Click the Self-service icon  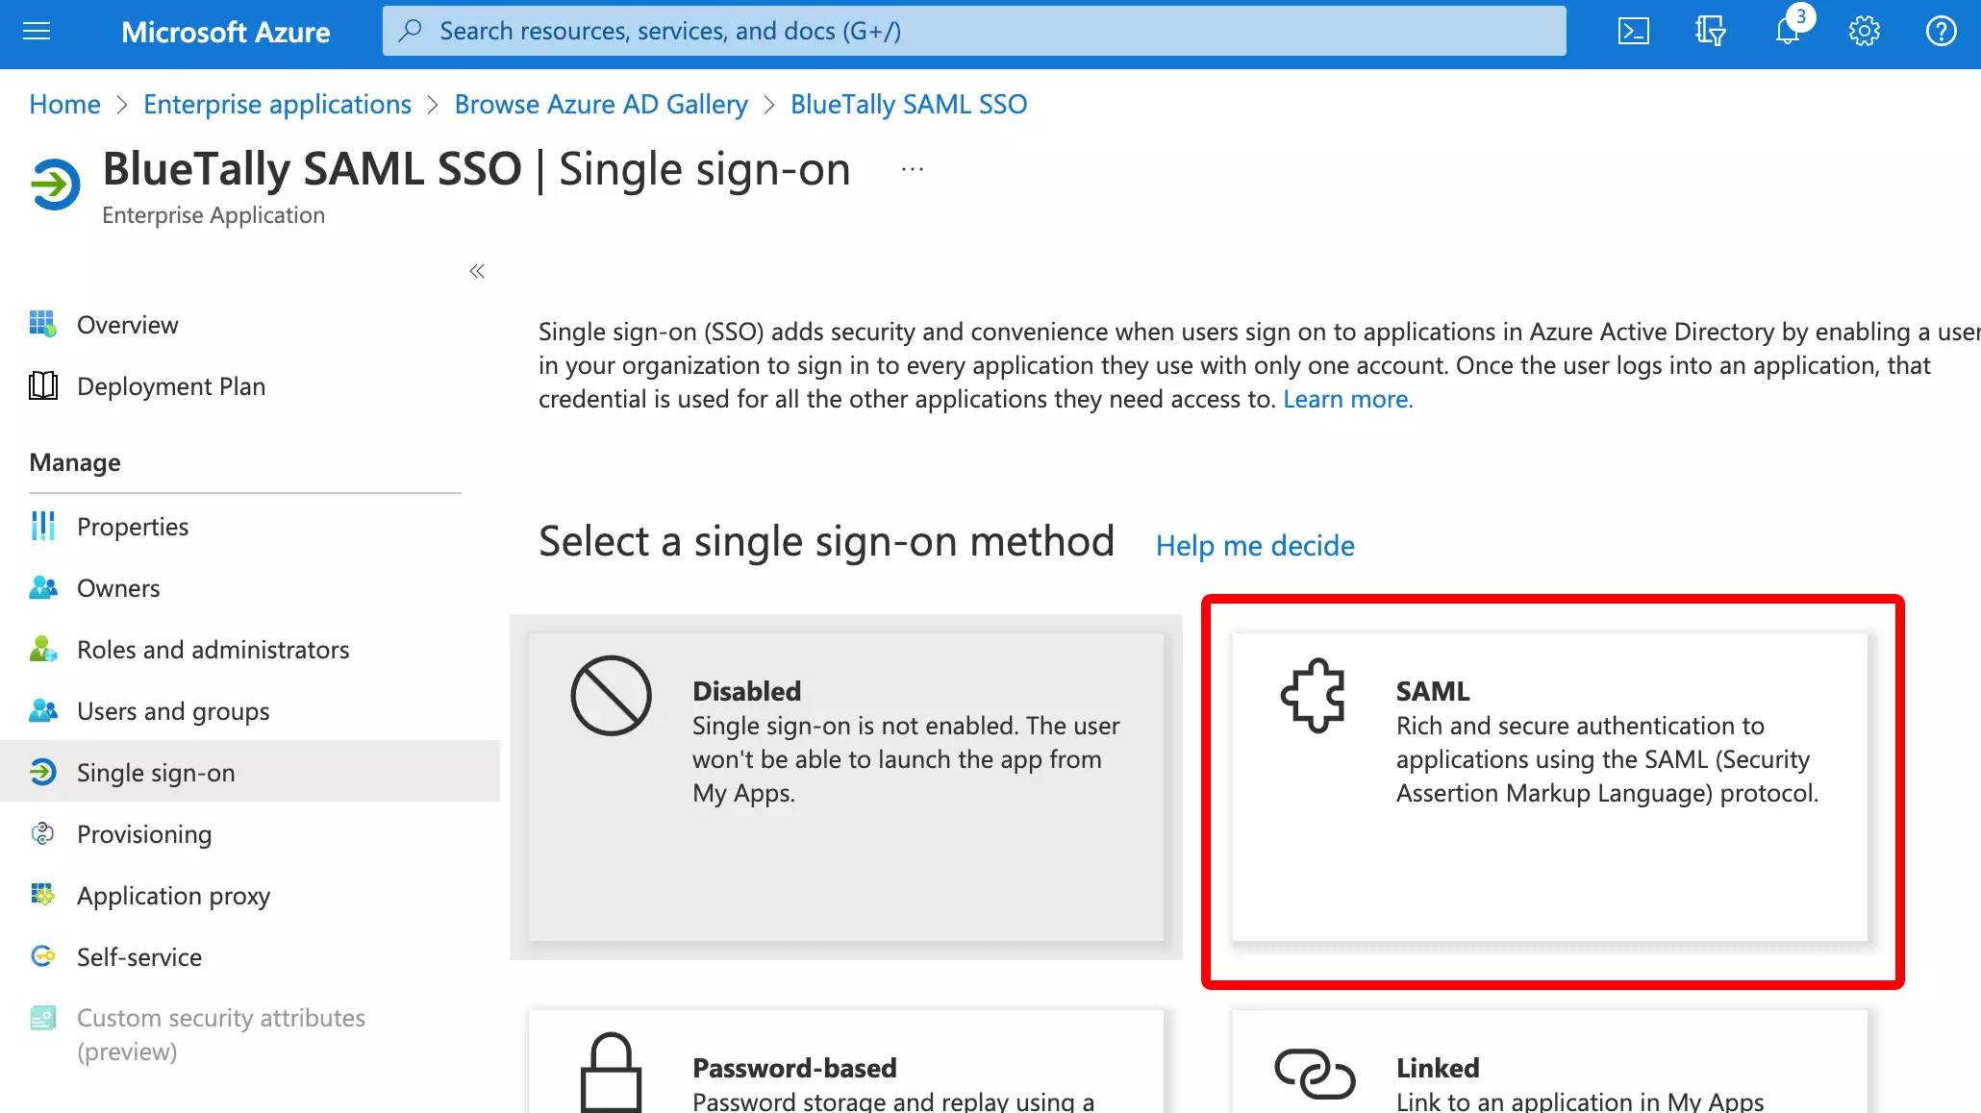[x=43, y=956]
